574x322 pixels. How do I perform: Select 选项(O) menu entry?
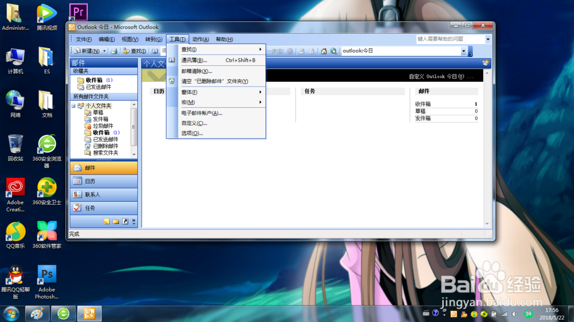point(216,133)
